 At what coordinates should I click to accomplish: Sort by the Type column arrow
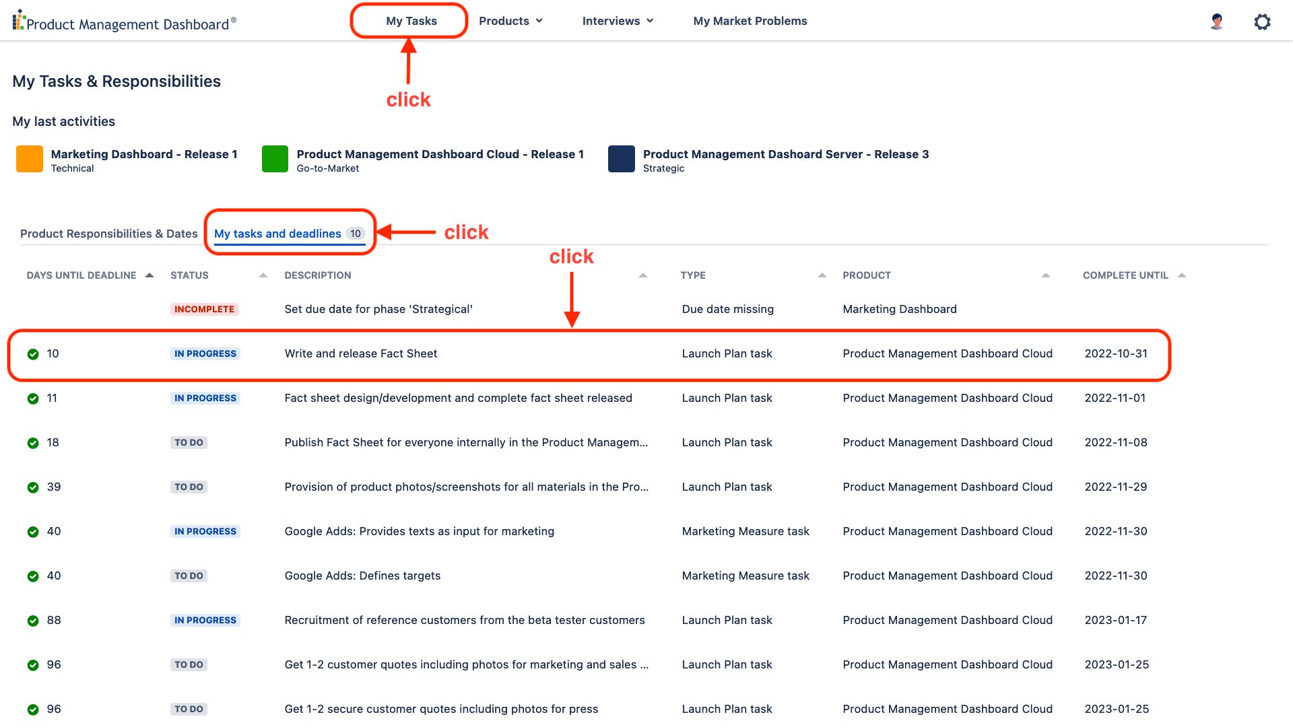[x=822, y=275]
